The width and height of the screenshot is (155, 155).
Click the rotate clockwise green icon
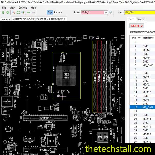pyautogui.click(x=7, y=13)
